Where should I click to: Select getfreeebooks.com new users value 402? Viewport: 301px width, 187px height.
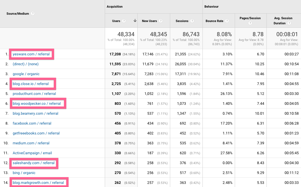(150, 133)
